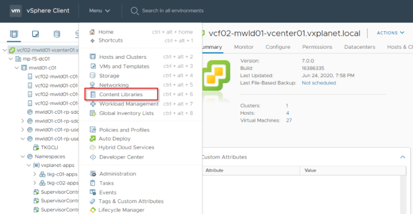The width and height of the screenshot is (413, 214).
Task: Click the Shortcuts diamond icon in menu
Action: click(x=92, y=41)
